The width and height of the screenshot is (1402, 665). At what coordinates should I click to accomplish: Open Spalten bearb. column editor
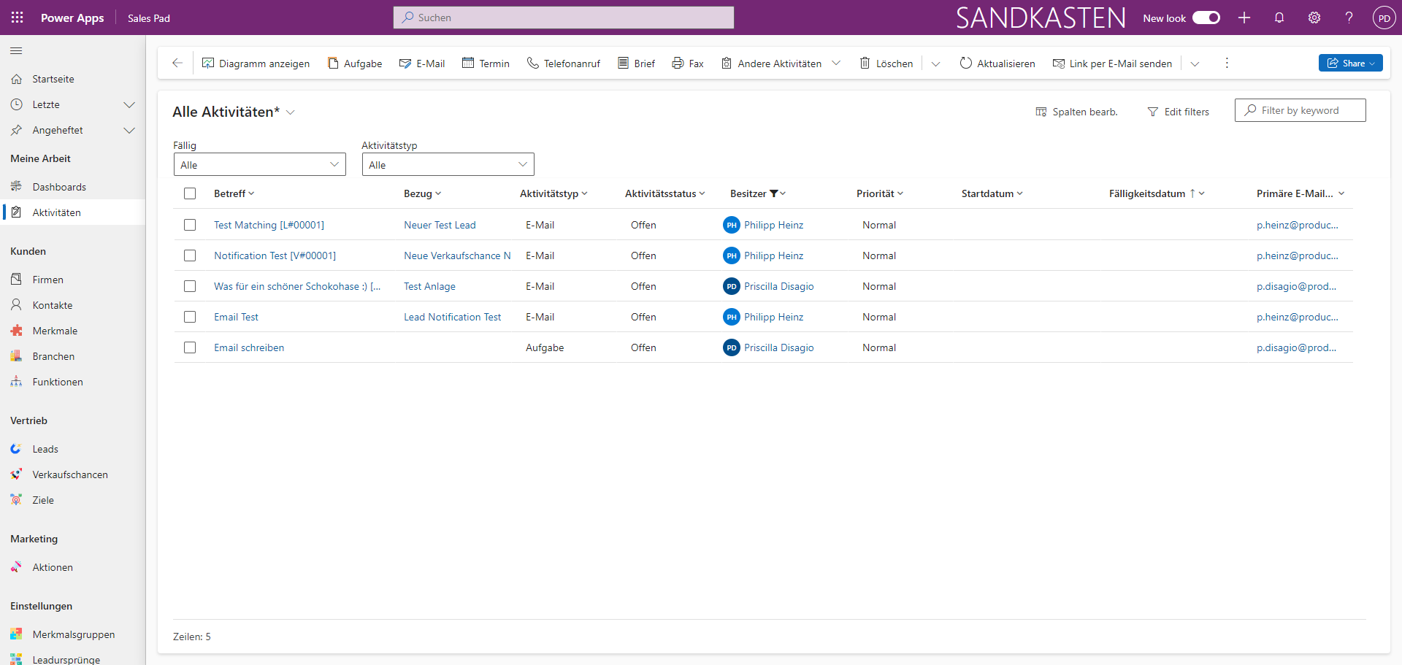click(x=1077, y=112)
